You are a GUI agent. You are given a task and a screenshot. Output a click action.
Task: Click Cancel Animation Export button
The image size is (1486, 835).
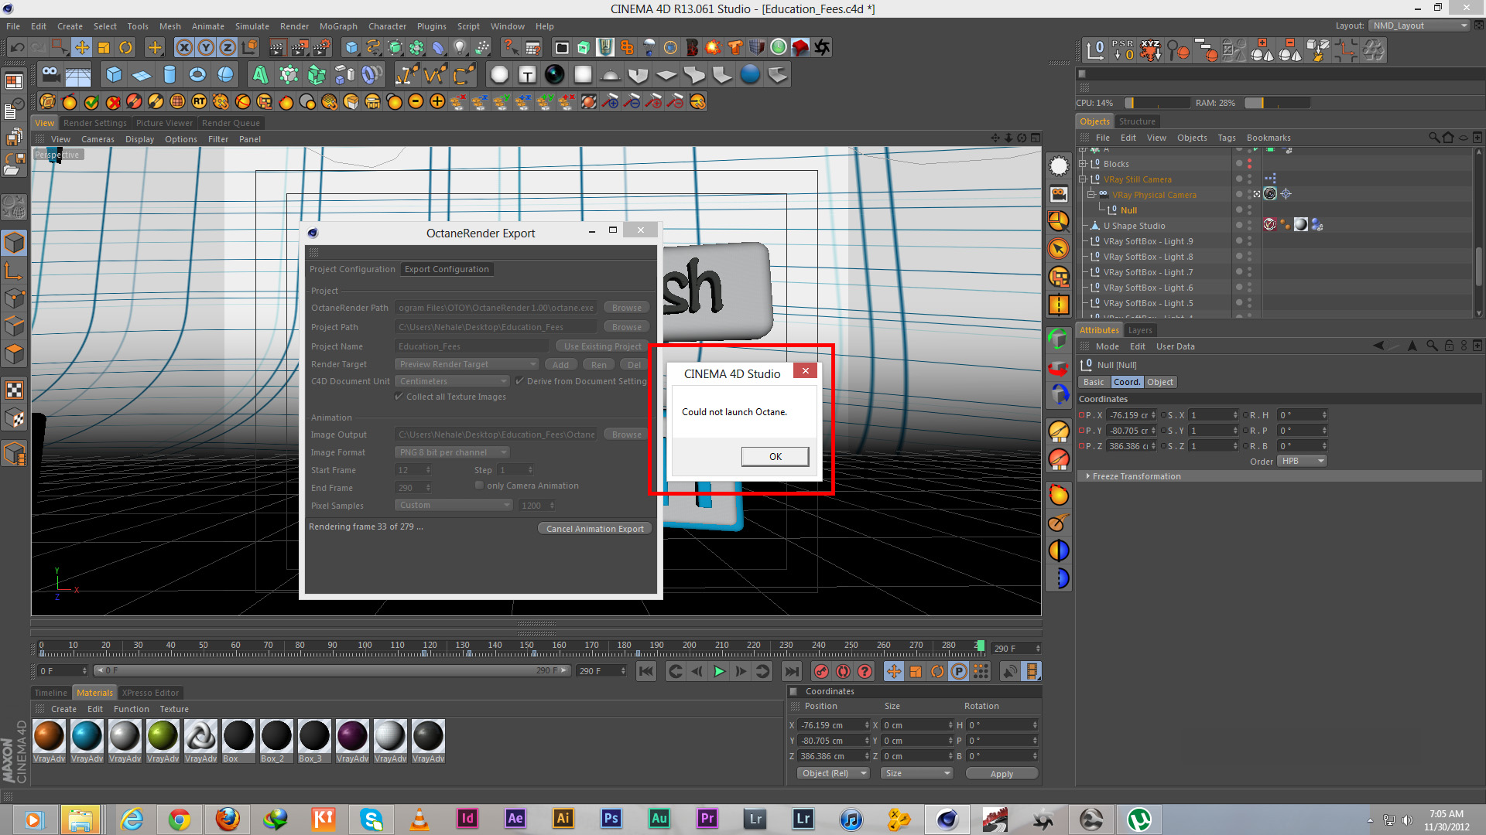[x=594, y=529]
